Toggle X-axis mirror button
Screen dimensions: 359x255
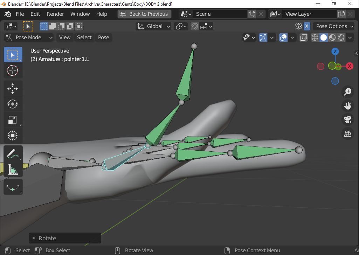(307, 26)
